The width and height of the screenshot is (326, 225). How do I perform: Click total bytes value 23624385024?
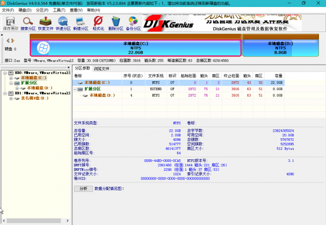coord(283,131)
